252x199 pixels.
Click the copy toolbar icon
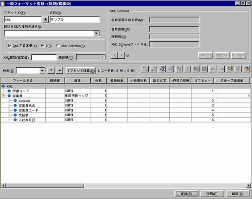pos(179,69)
